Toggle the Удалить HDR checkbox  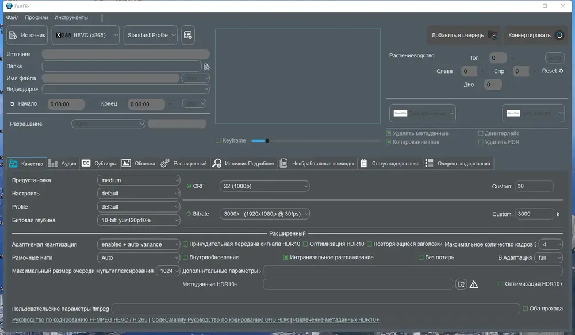point(481,142)
